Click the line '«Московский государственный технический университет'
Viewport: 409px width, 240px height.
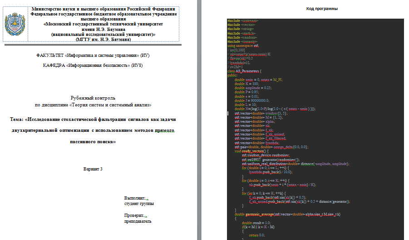103,24
